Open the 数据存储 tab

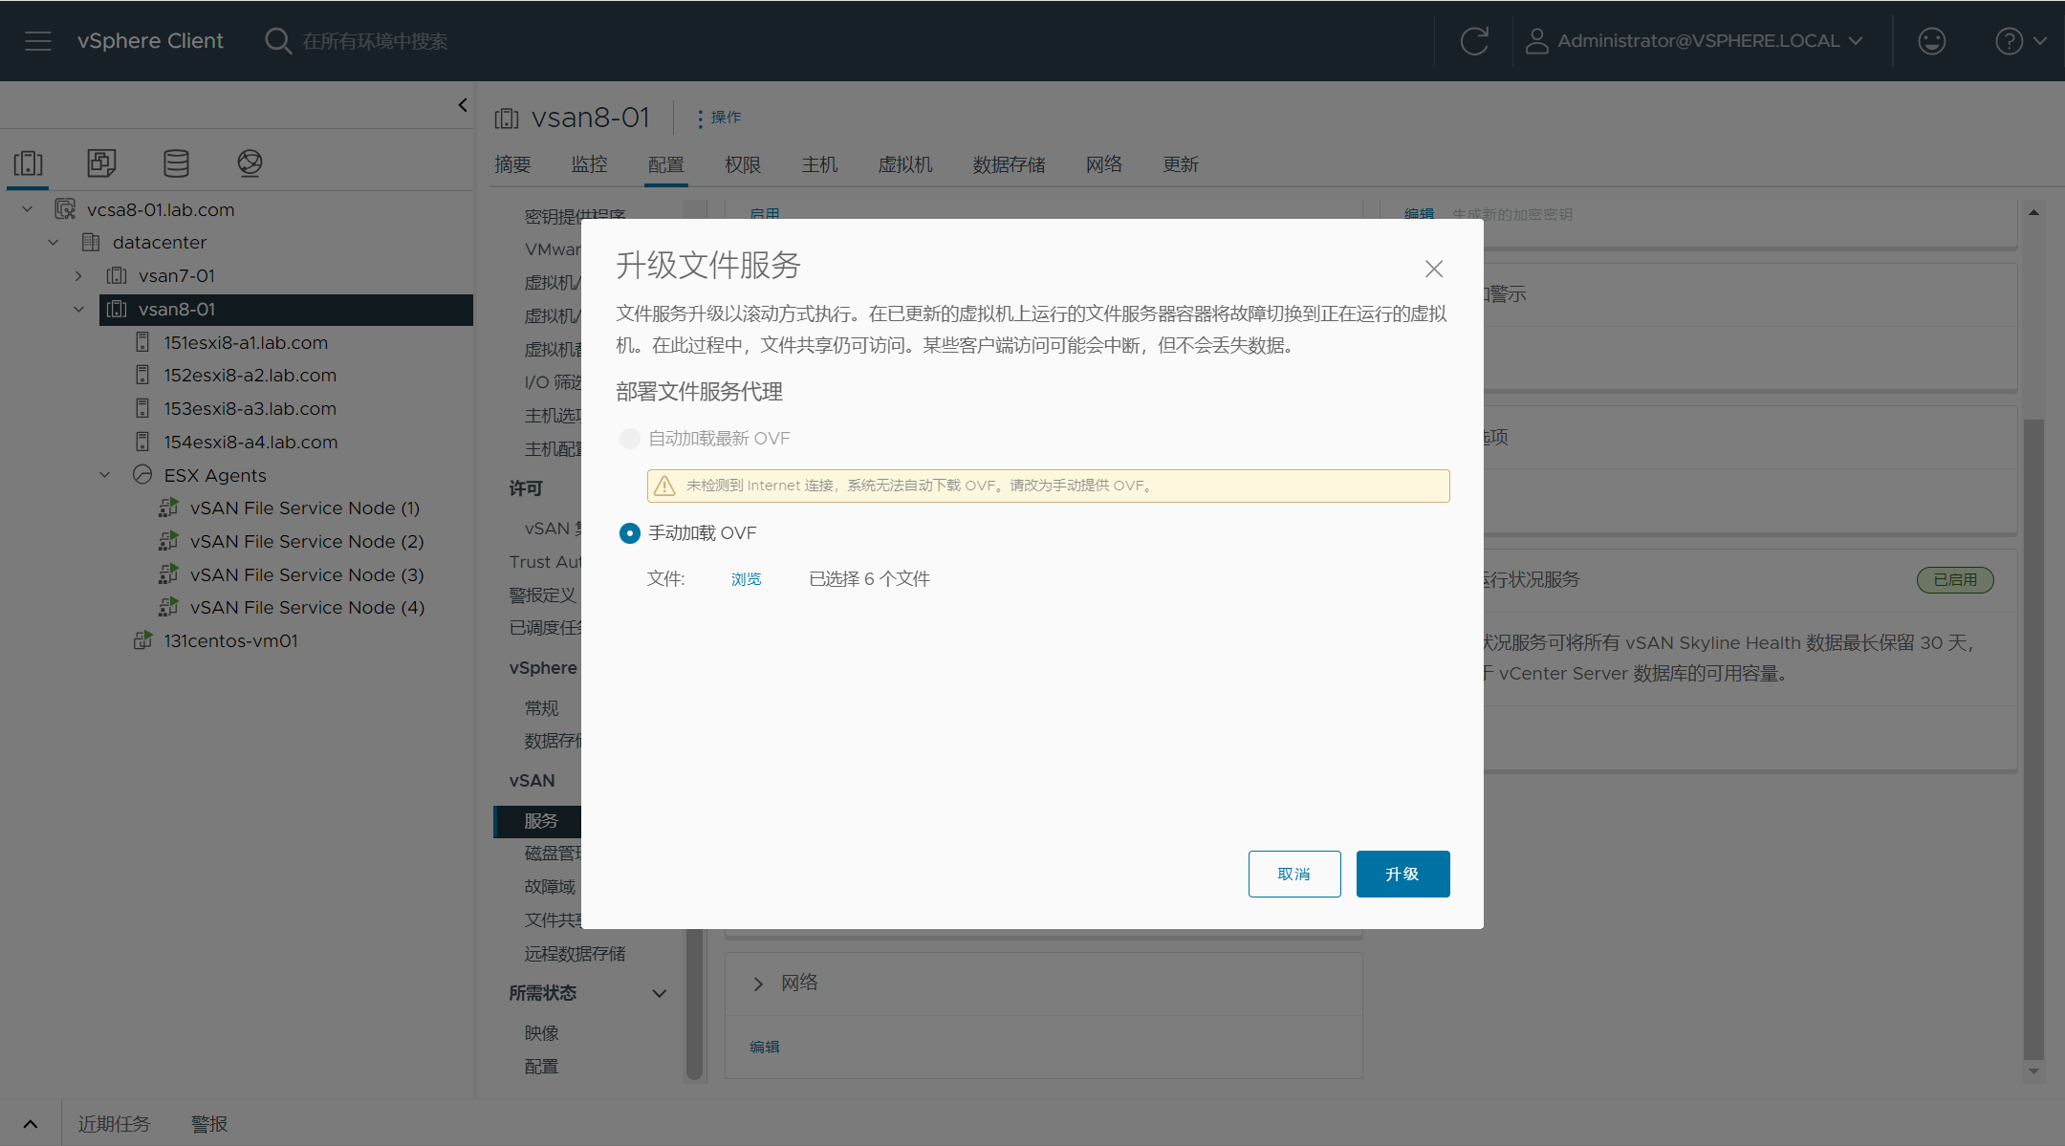tap(1010, 164)
